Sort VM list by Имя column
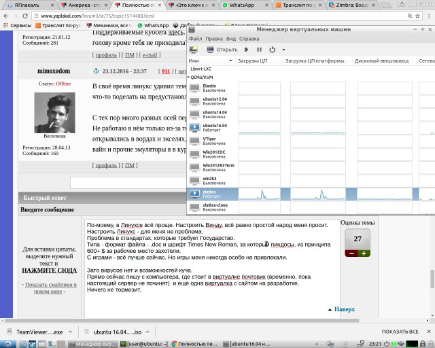435x348 pixels. tap(211, 60)
